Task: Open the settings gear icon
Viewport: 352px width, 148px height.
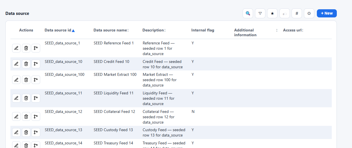Action: (309, 13)
